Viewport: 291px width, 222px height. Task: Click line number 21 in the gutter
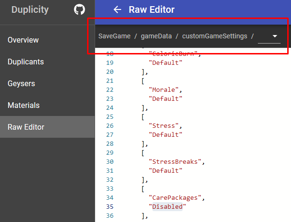click(x=110, y=81)
